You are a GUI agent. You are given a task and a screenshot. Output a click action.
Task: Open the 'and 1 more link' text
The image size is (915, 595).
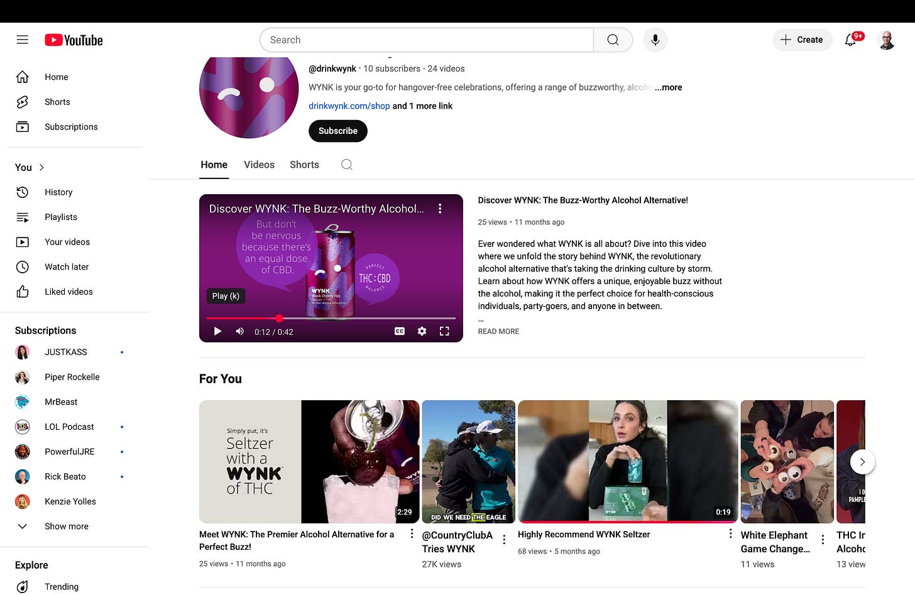click(x=423, y=106)
